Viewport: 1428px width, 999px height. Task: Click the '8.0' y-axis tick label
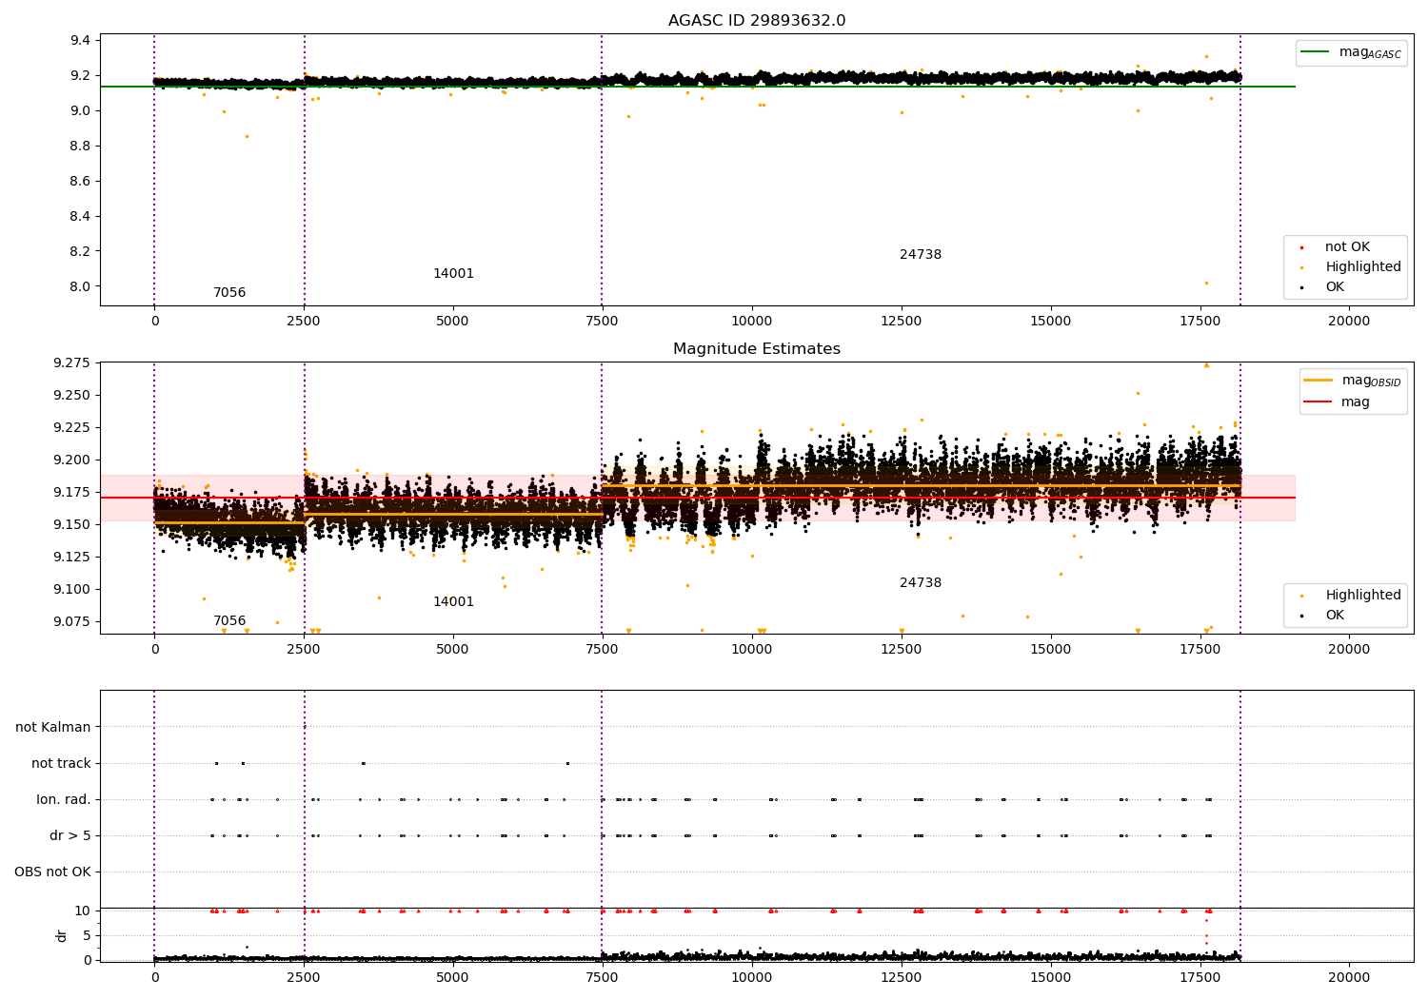pyautogui.click(x=80, y=287)
